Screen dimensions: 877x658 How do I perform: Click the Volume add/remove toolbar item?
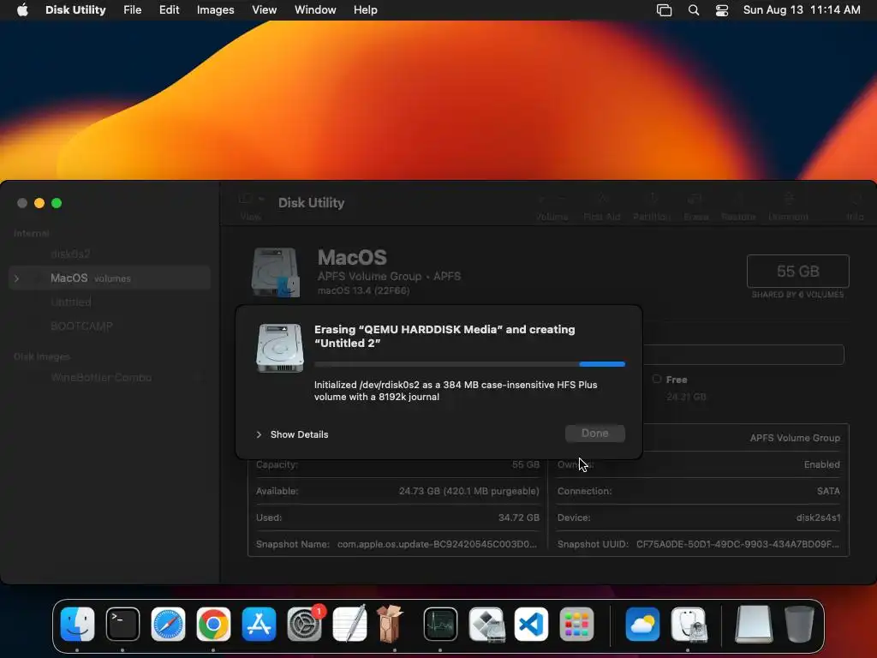552,206
